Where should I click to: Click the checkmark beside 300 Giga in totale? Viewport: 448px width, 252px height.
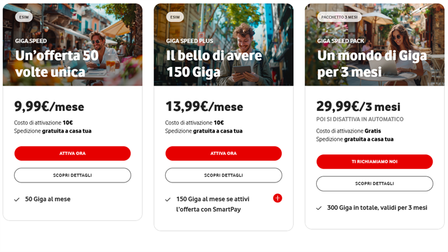click(319, 208)
